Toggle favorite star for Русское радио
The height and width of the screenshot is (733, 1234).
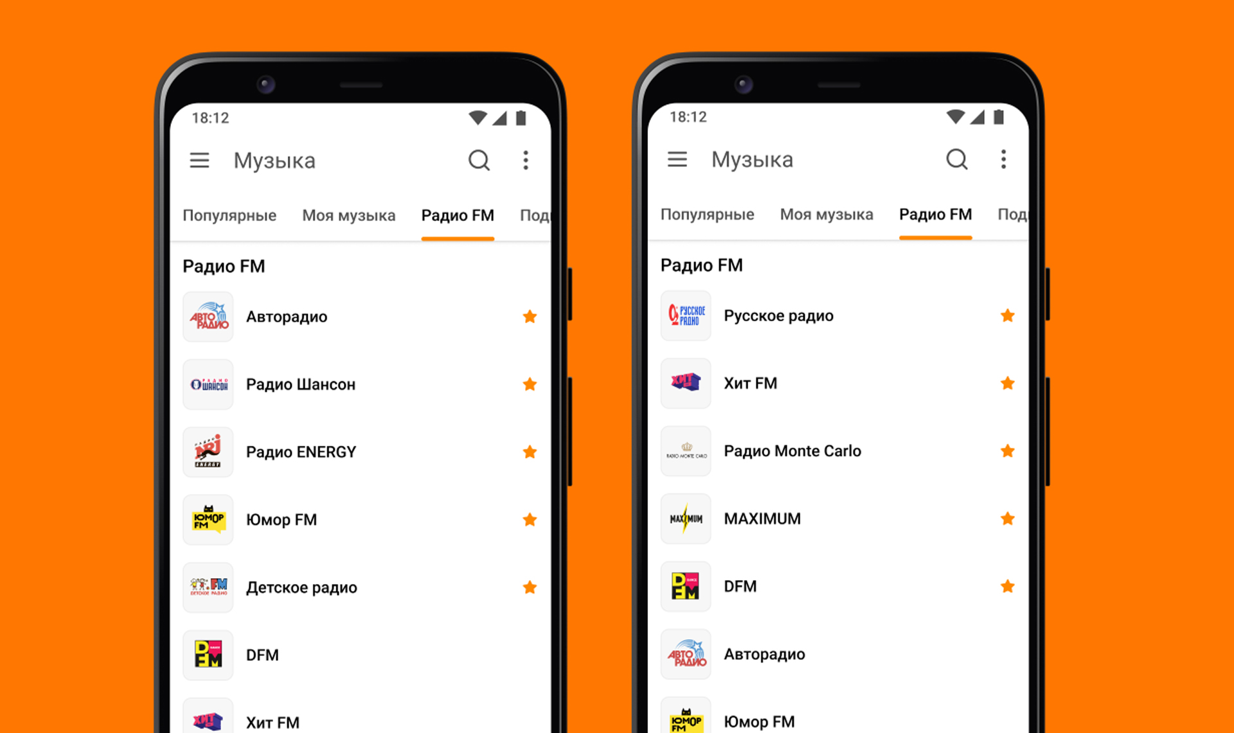point(1009,315)
